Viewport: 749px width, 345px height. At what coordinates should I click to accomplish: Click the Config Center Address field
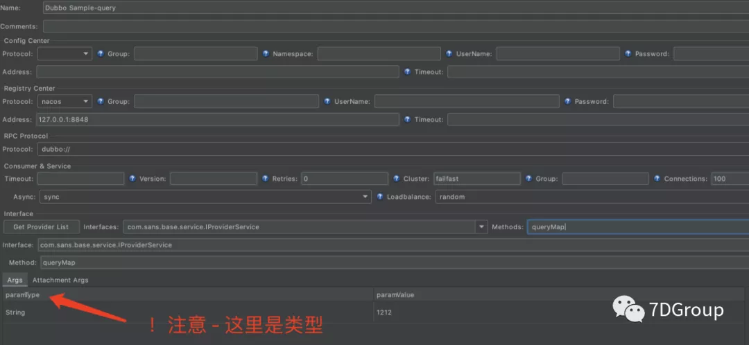pyautogui.click(x=217, y=72)
